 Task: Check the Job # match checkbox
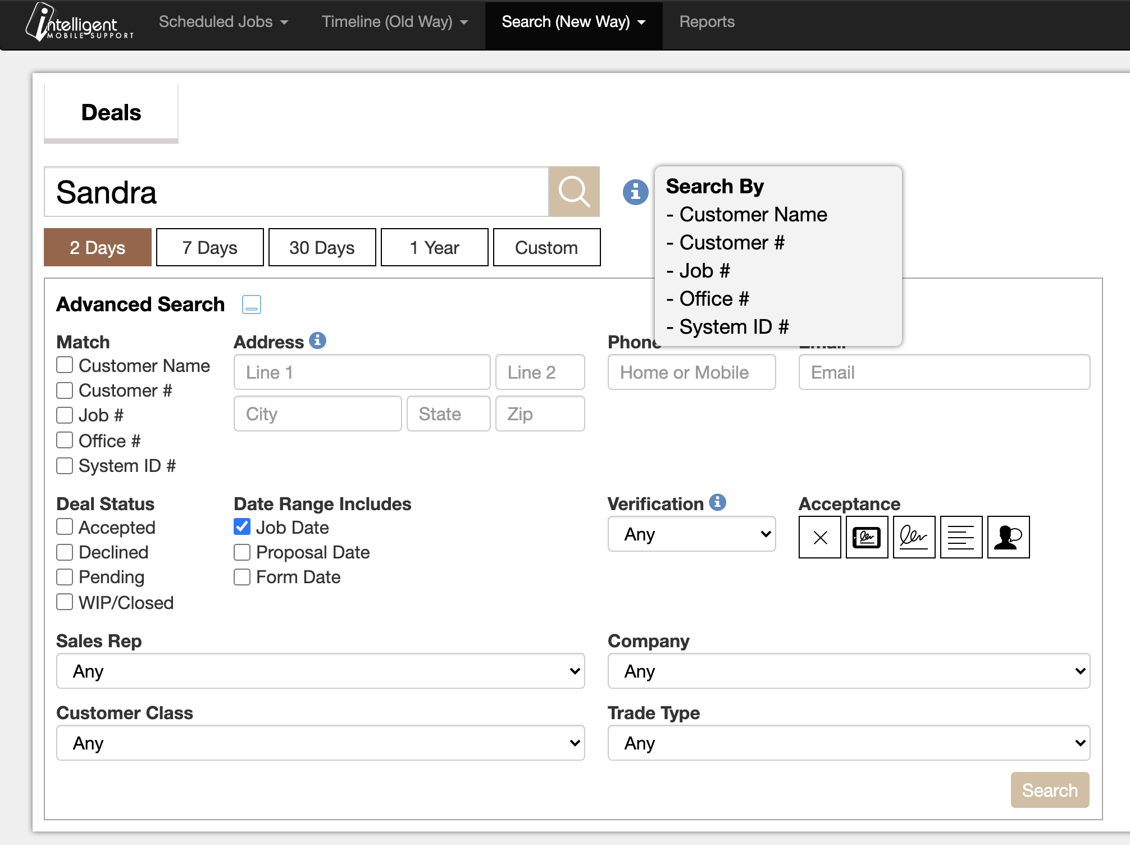[65, 415]
